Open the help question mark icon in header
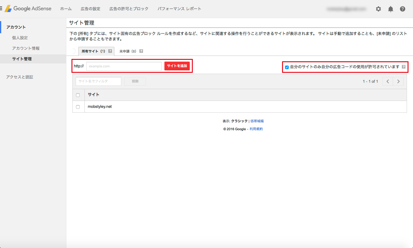413x248 pixels. click(x=402, y=9)
